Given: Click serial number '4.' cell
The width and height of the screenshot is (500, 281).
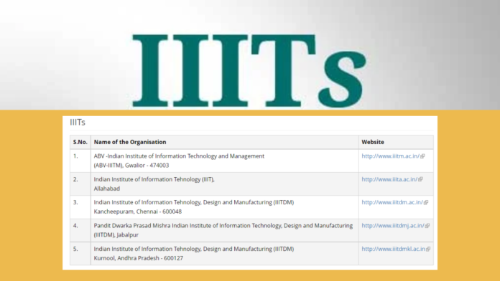Looking at the screenshot, I should (x=80, y=230).
